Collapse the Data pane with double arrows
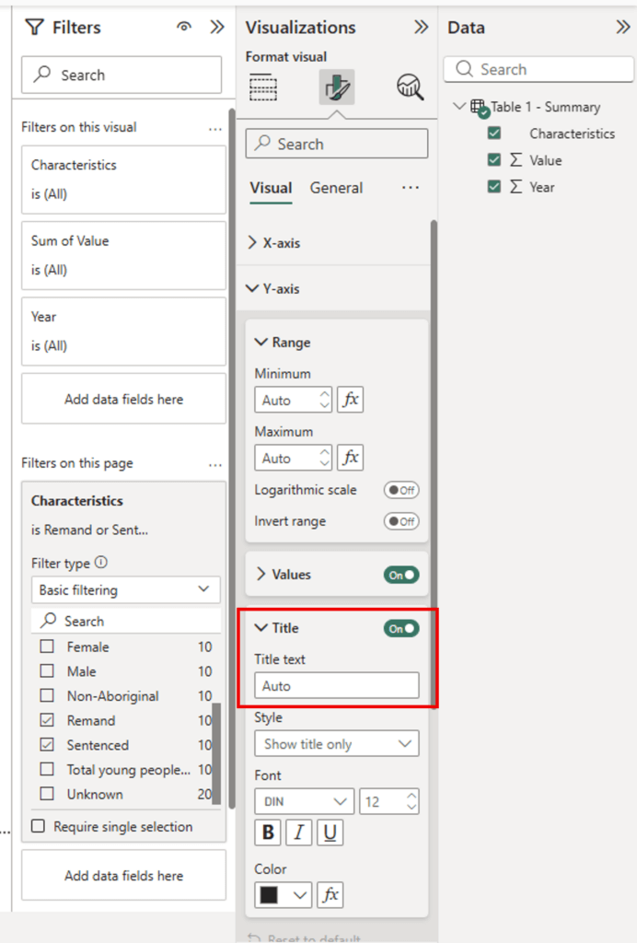The width and height of the screenshot is (637, 943). click(x=622, y=28)
